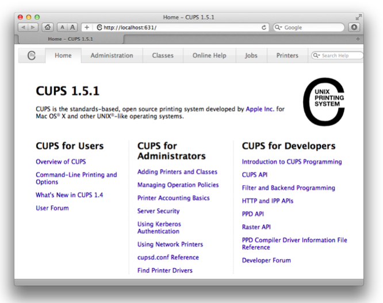Switch to the Home tab
This screenshot has width=383, height=303.
(63, 55)
